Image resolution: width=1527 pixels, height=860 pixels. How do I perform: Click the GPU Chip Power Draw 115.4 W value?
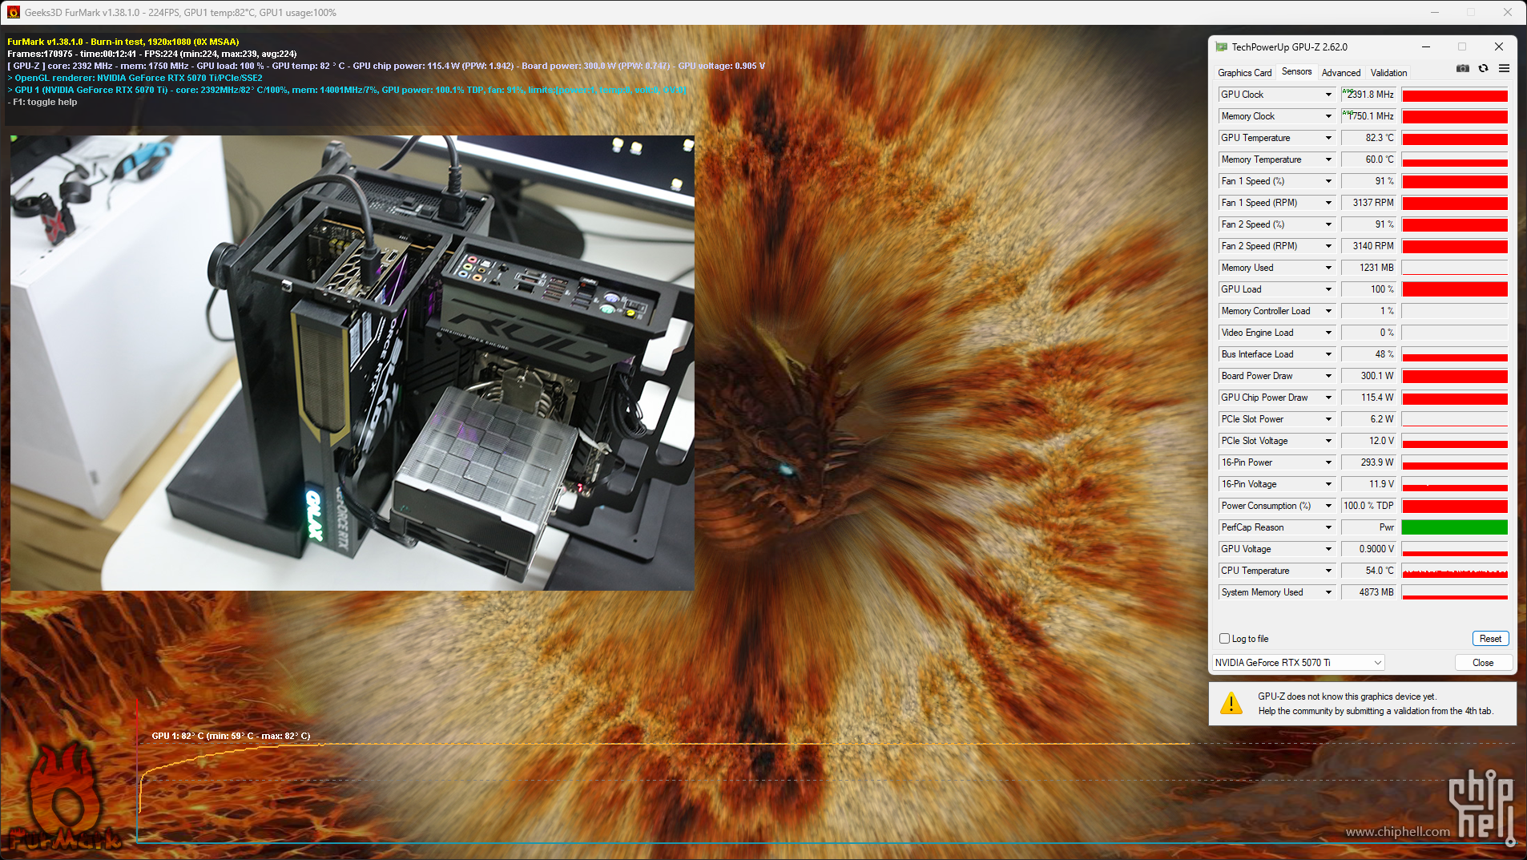point(1368,398)
